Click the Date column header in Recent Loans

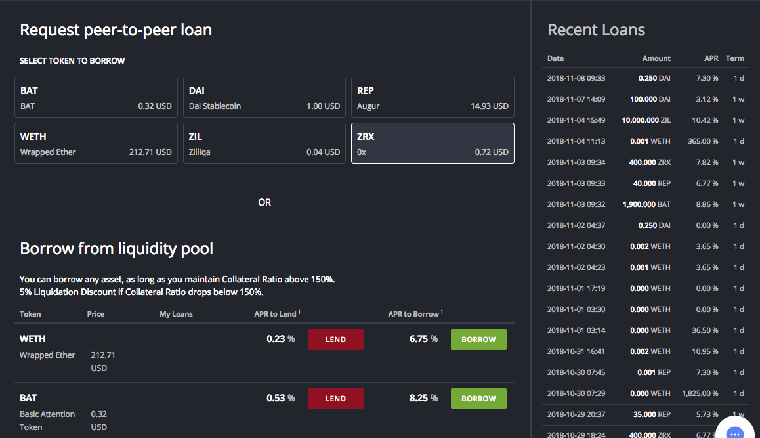pyautogui.click(x=555, y=58)
